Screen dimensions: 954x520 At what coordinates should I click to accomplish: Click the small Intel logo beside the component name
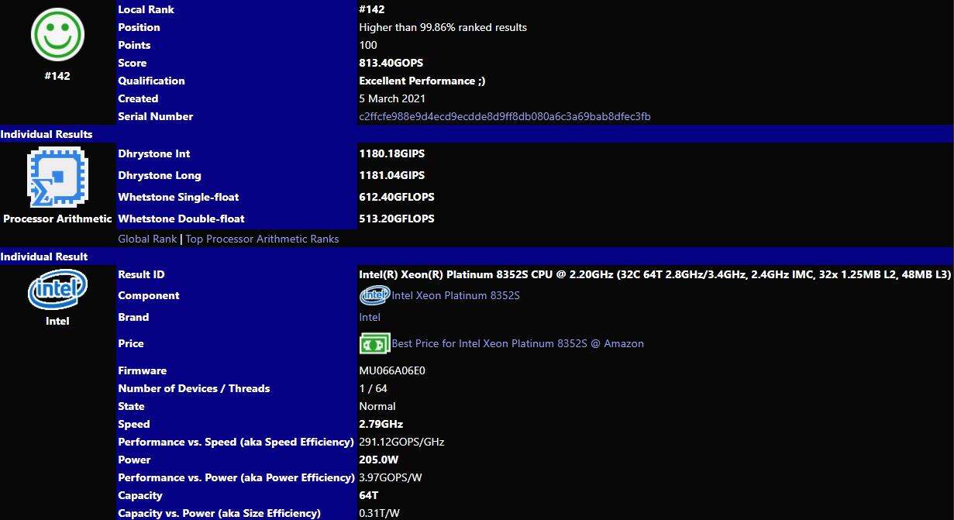(374, 295)
